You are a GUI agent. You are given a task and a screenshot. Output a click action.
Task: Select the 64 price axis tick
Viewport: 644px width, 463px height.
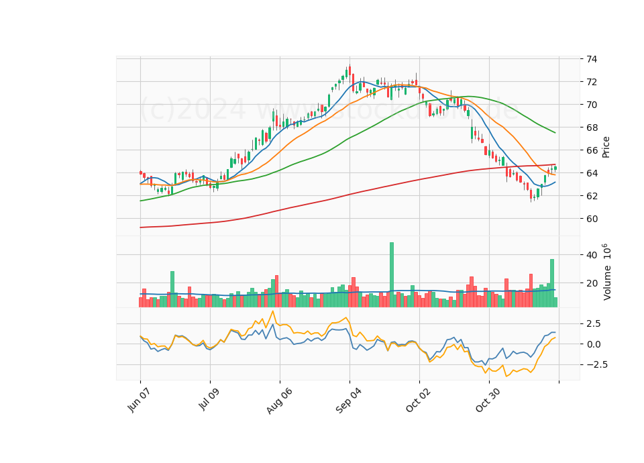592,173
